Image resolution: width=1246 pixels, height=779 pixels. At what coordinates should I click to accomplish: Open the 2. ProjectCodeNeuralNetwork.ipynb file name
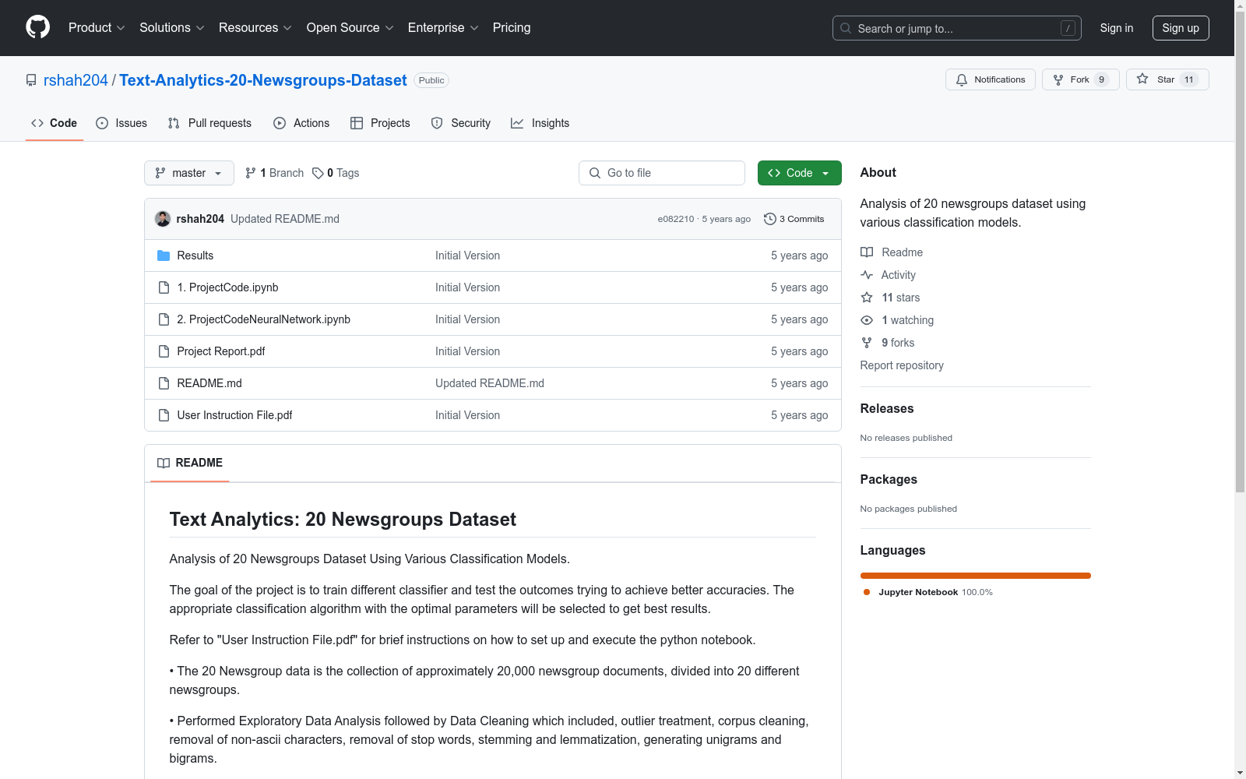[x=264, y=319]
